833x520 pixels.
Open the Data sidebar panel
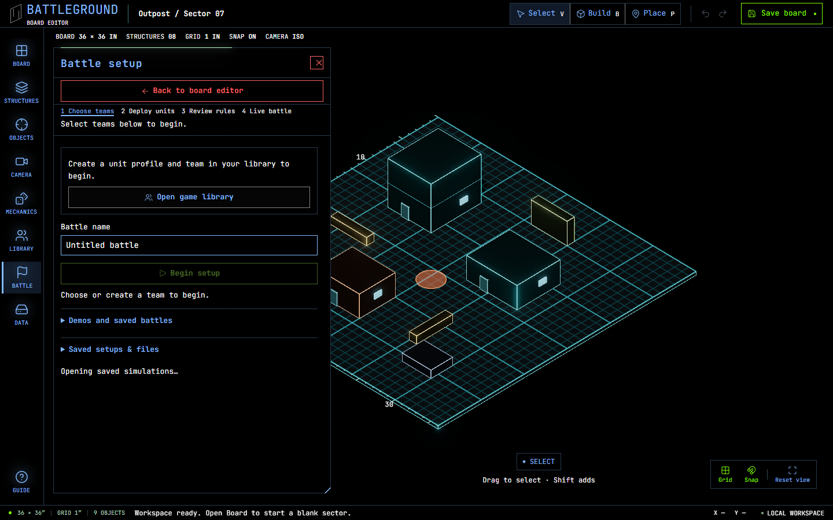point(21,314)
